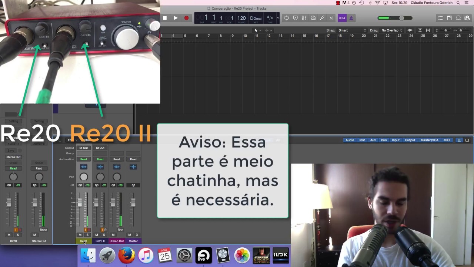Click the Bnc bounce button in mixer
This screenshot has width=474, height=267.
[x=120, y=230]
